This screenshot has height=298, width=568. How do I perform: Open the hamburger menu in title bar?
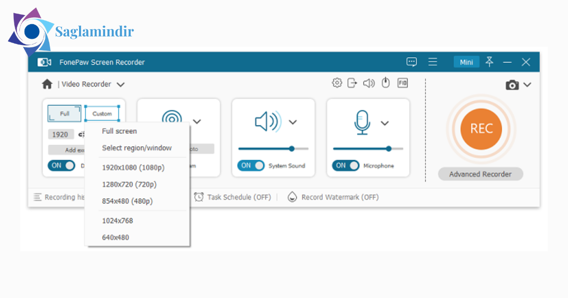[433, 62]
